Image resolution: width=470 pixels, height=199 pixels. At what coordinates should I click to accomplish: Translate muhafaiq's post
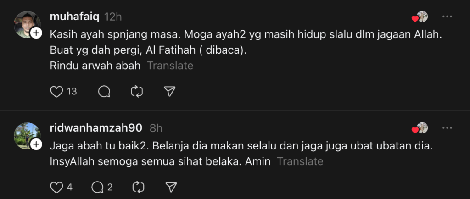pos(170,66)
